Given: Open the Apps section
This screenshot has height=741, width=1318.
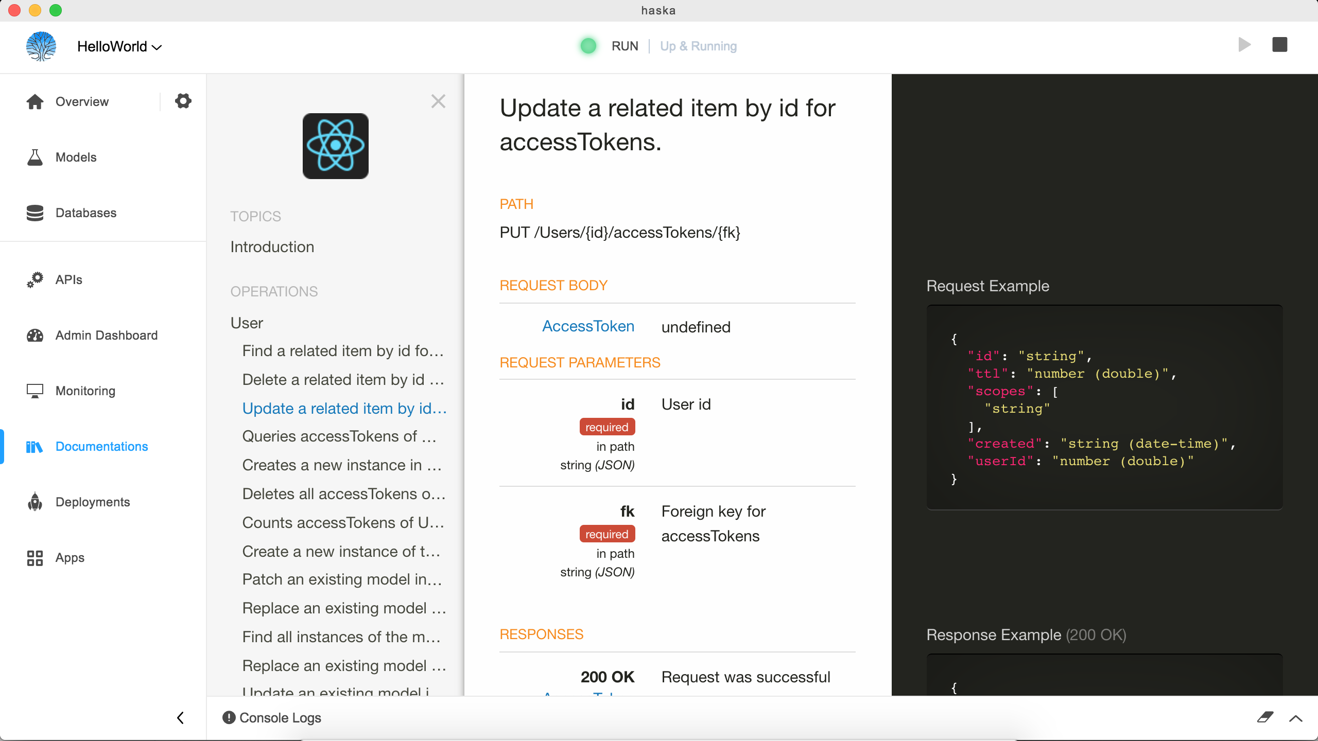Looking at the screenshot, I should click(x=70, y=557).
